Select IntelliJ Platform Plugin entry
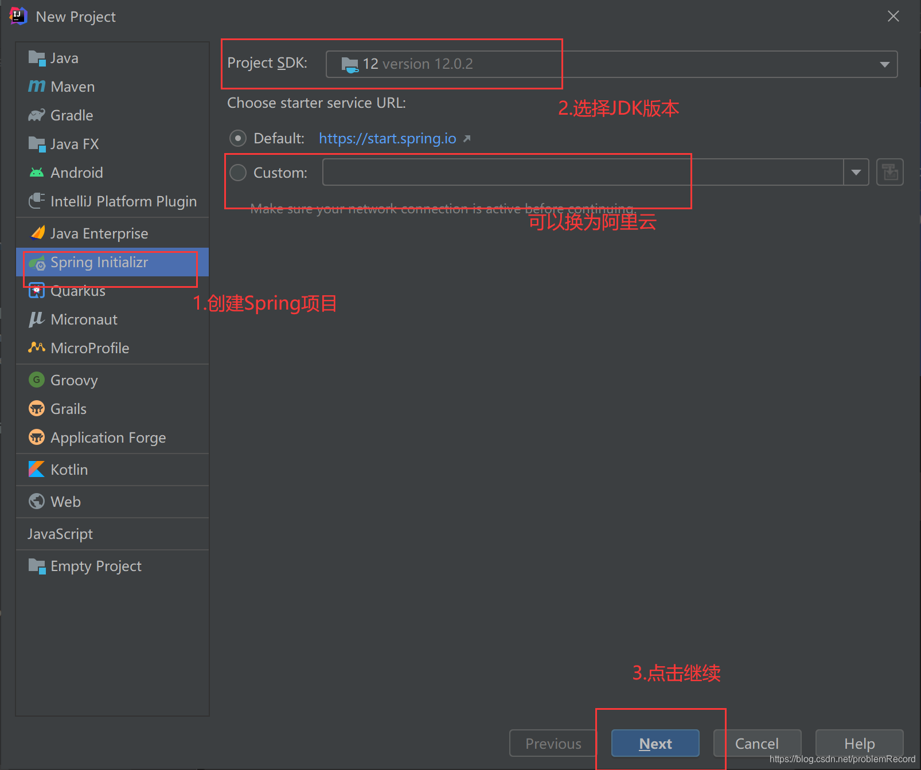 coord(112,201)
